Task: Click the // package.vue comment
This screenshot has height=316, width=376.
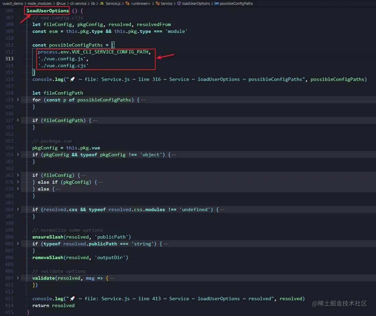Action: [x=52, y=141]
